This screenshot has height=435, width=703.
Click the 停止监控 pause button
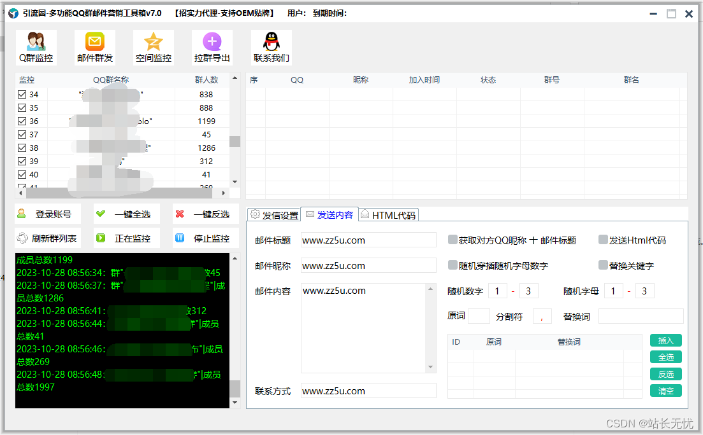pyautogui.click(x=206, y=238)
